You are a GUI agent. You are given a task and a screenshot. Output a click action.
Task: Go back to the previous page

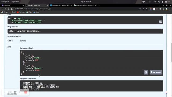[2, 9]
